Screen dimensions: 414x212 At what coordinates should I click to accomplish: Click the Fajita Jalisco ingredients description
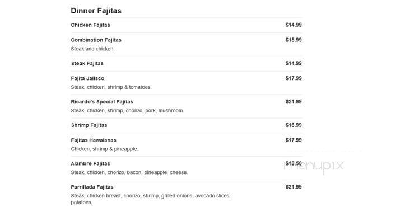(x=111, y=87)
